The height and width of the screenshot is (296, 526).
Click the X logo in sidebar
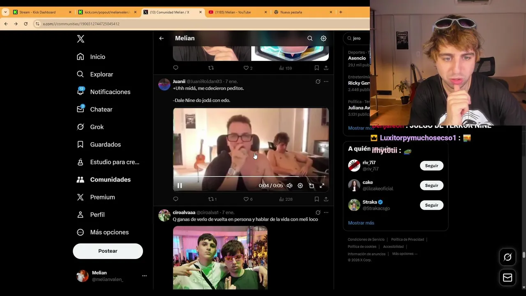point(81,39)
